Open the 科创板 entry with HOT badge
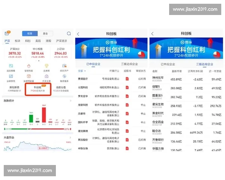The width and height of the screenshot is (225, 180). [x=38, y=89]
